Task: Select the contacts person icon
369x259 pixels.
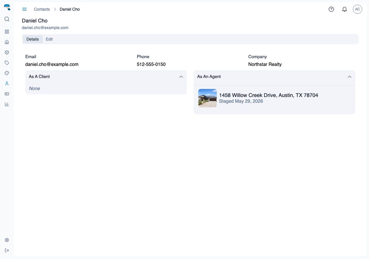Action: tap(7, 83)
